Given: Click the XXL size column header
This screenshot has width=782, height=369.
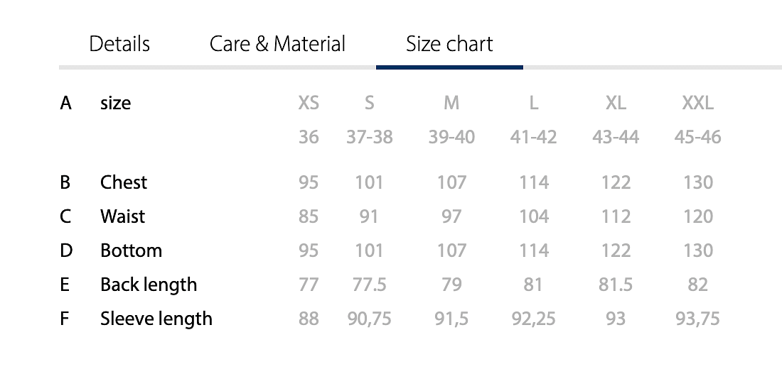Looking at the screenshot, I should (697, 103).
